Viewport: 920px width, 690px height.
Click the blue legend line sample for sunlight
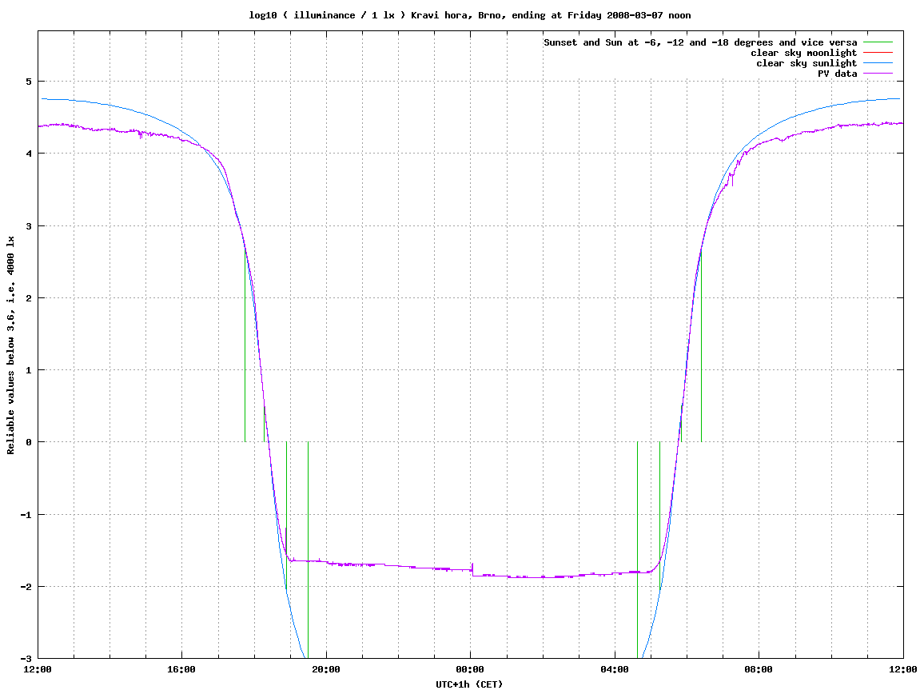878,63
